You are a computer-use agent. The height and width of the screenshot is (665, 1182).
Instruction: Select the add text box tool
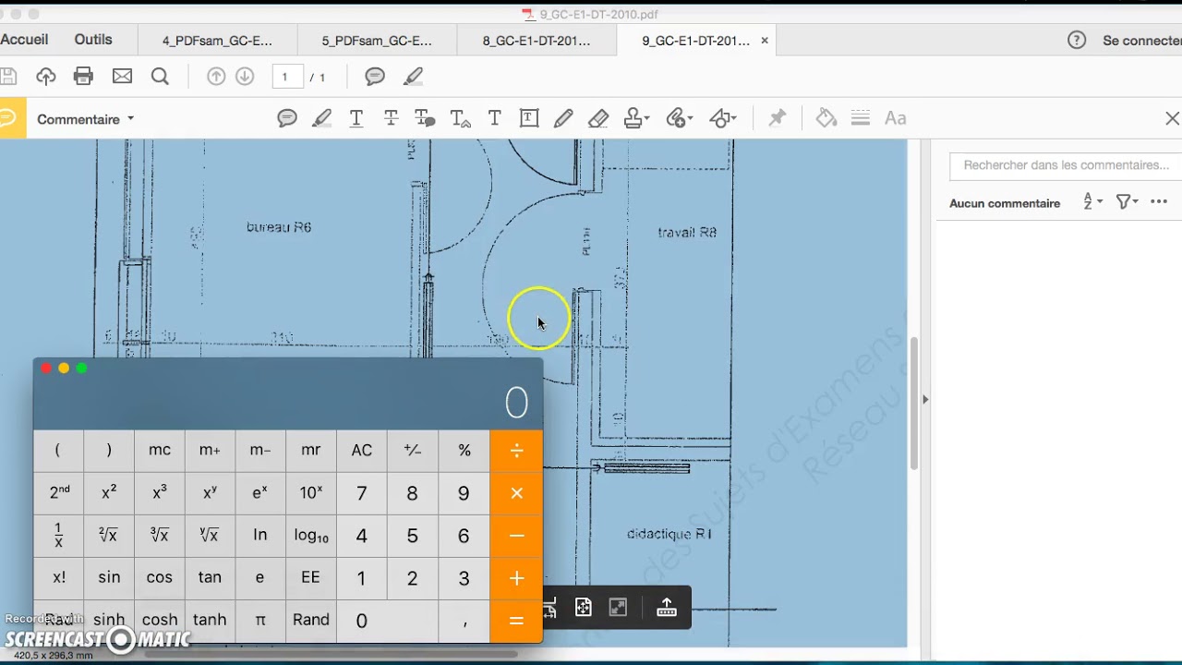529,118
